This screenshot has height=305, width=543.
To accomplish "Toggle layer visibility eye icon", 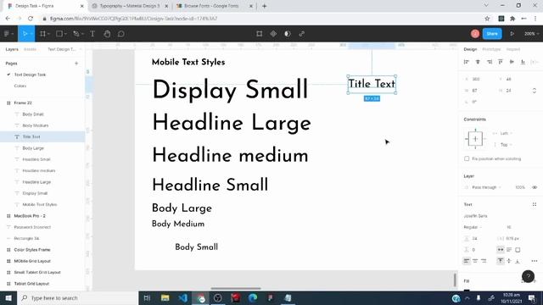I will (535, 187).
